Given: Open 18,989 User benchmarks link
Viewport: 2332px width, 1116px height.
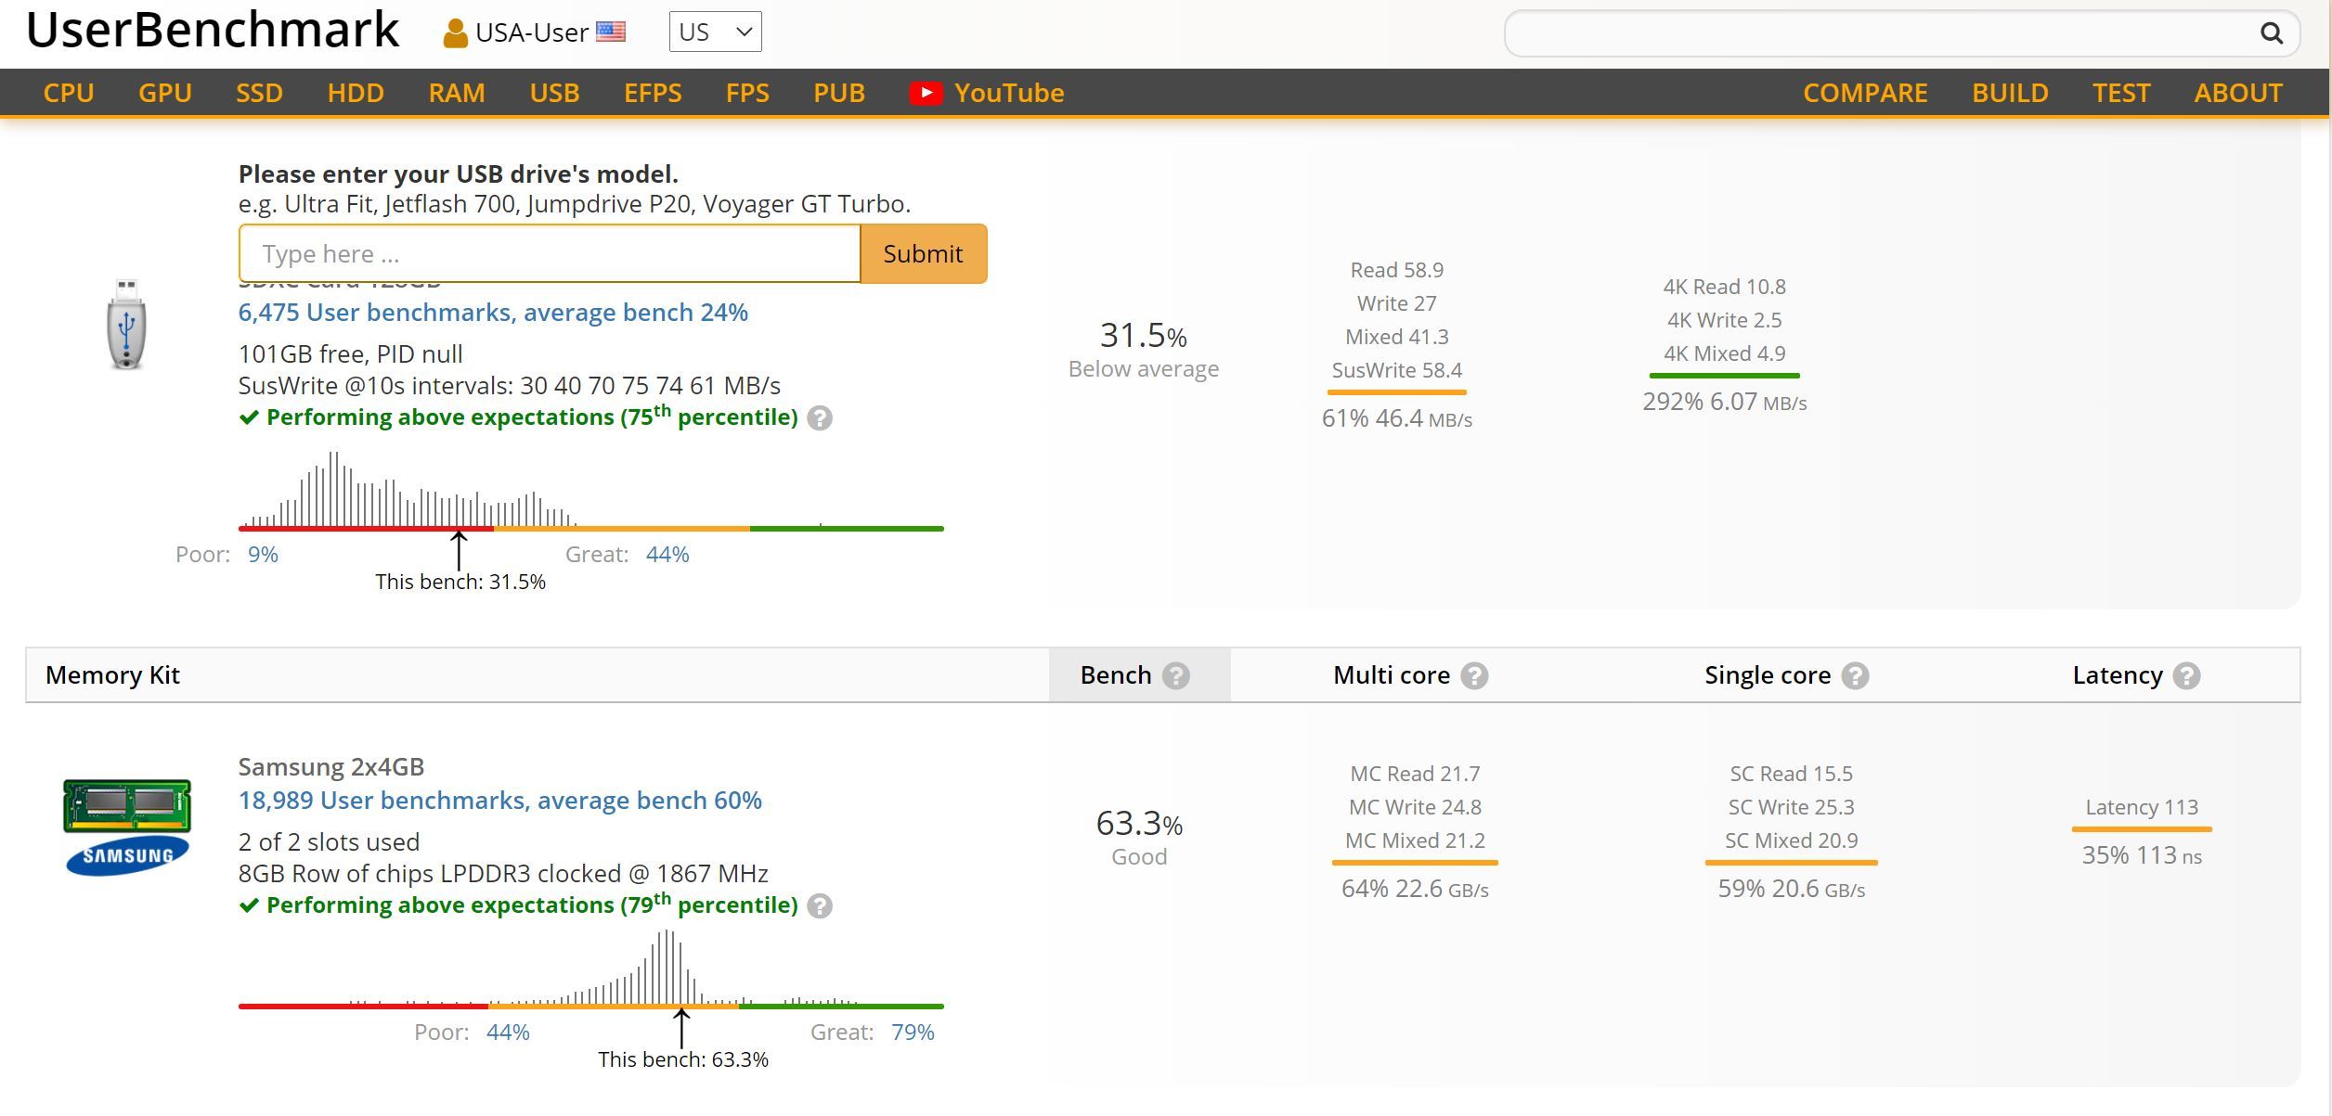Looking at the screenshot, I should pos(499,801).
